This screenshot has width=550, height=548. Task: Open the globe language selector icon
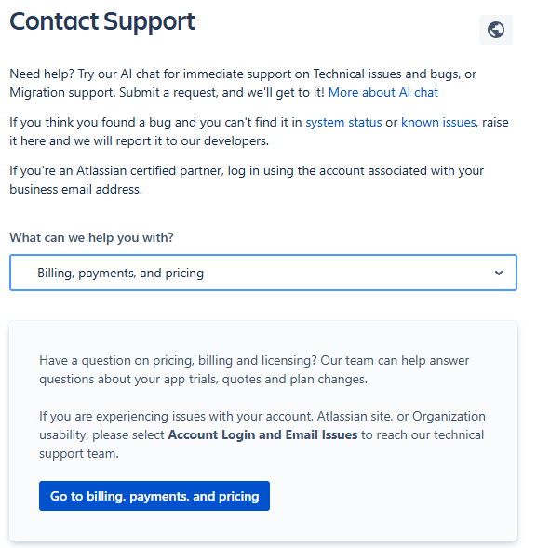pyautogui.click(x=496, y=30)
